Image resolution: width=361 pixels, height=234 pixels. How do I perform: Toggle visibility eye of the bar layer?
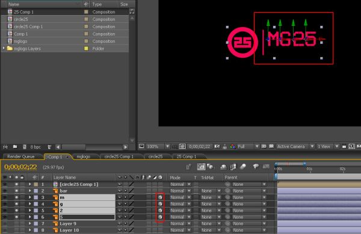(x=5, y=191)
